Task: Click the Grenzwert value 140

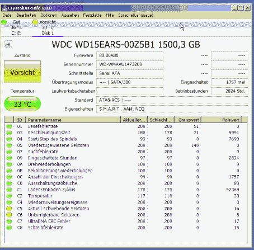Action: [195, 145]
